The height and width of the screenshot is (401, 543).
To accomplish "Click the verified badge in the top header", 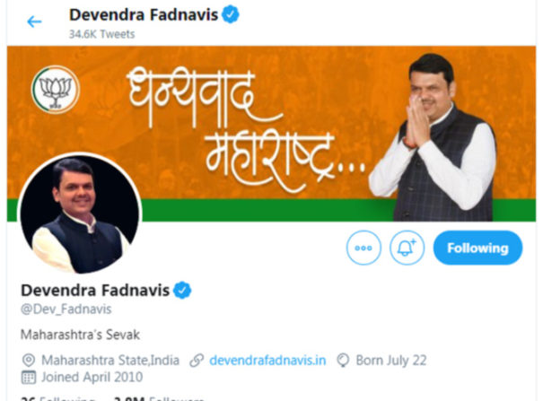I will pos(231,15).
